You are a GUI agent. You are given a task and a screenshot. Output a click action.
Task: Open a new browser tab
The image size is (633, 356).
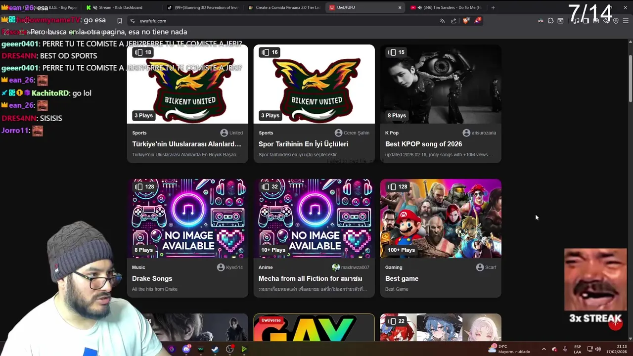[493, 7]
